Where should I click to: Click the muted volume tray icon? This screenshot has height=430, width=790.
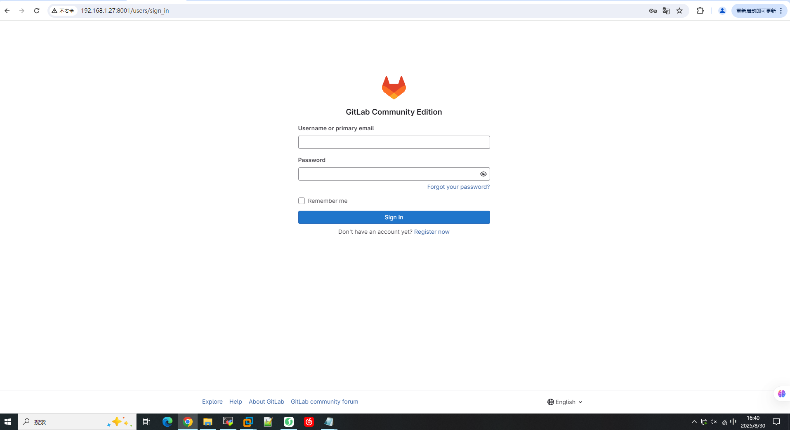(714, 422)
